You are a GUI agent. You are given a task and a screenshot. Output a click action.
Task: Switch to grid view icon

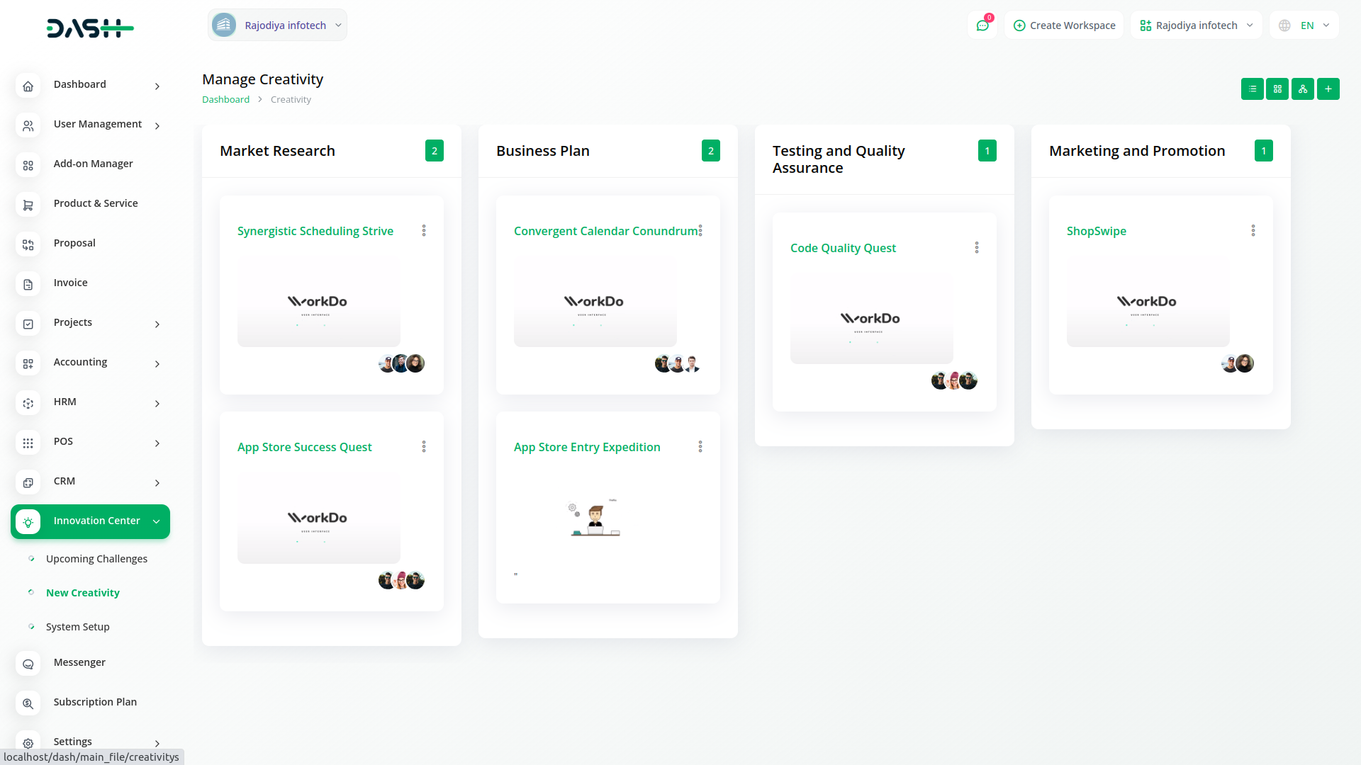[1277, 89]
